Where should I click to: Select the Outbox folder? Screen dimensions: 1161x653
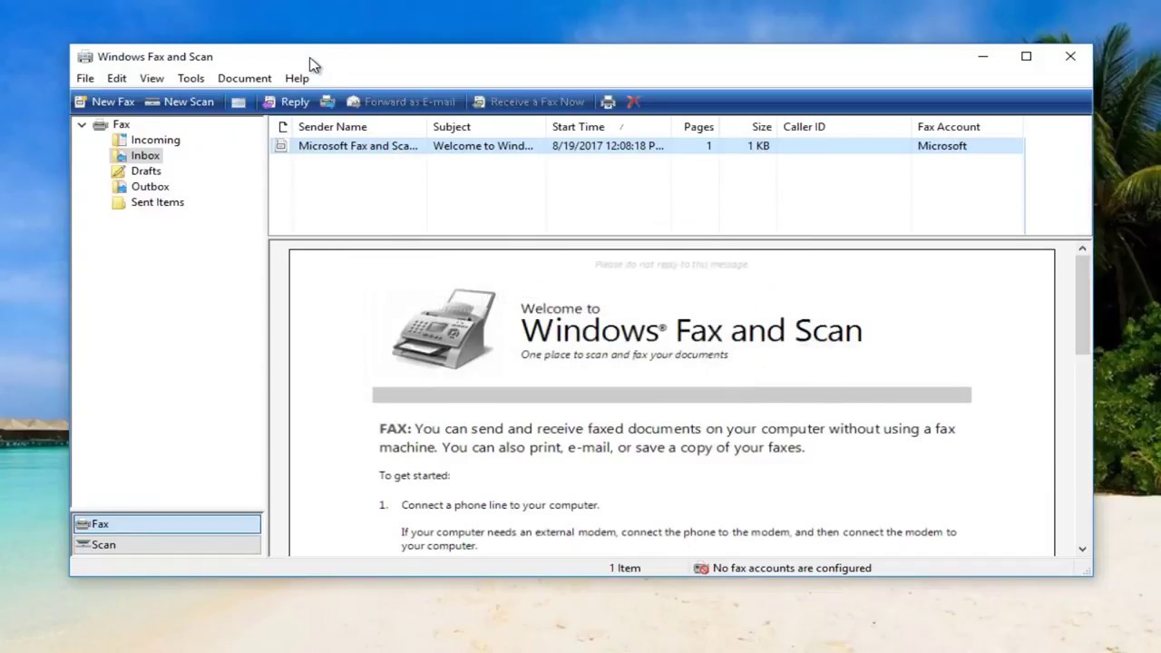[141, 186]
